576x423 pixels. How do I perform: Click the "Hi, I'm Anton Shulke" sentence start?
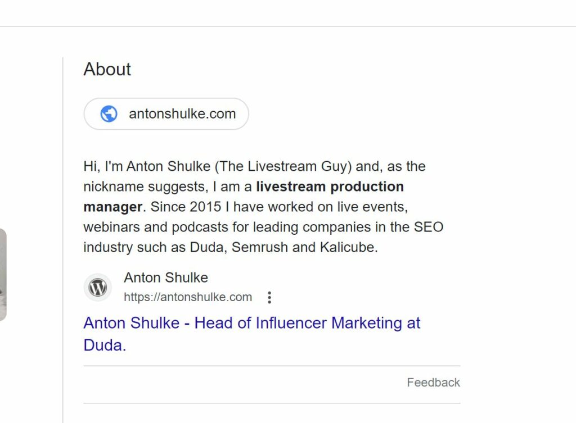147,166
